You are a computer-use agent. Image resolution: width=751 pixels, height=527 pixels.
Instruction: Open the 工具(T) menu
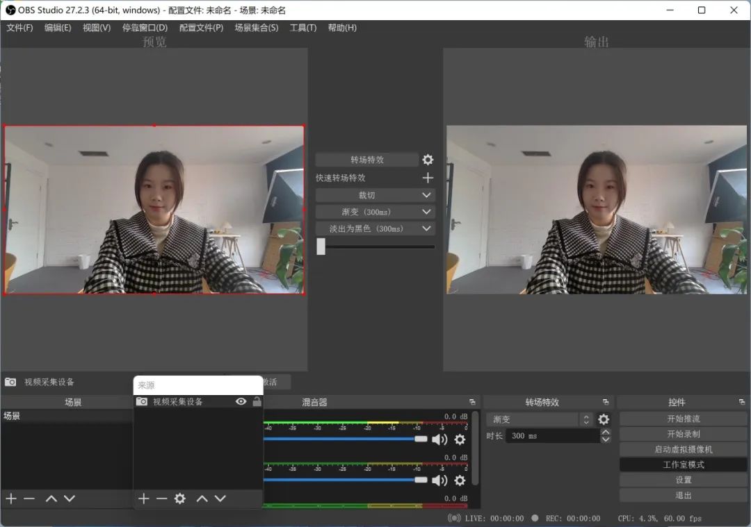pyautogui.click(x=303, y=28)
